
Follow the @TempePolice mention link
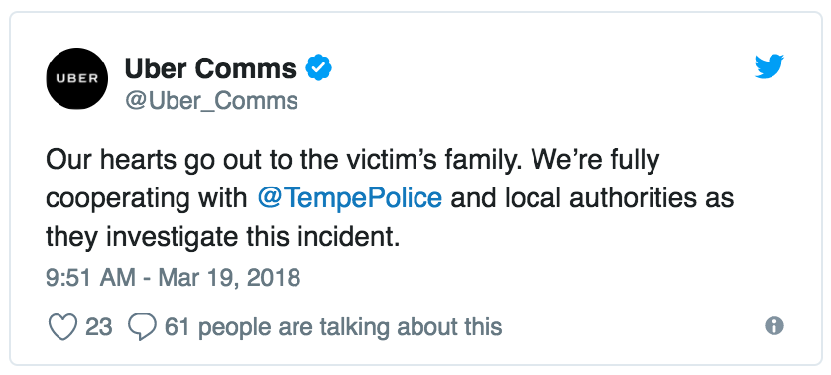point(350,198)
